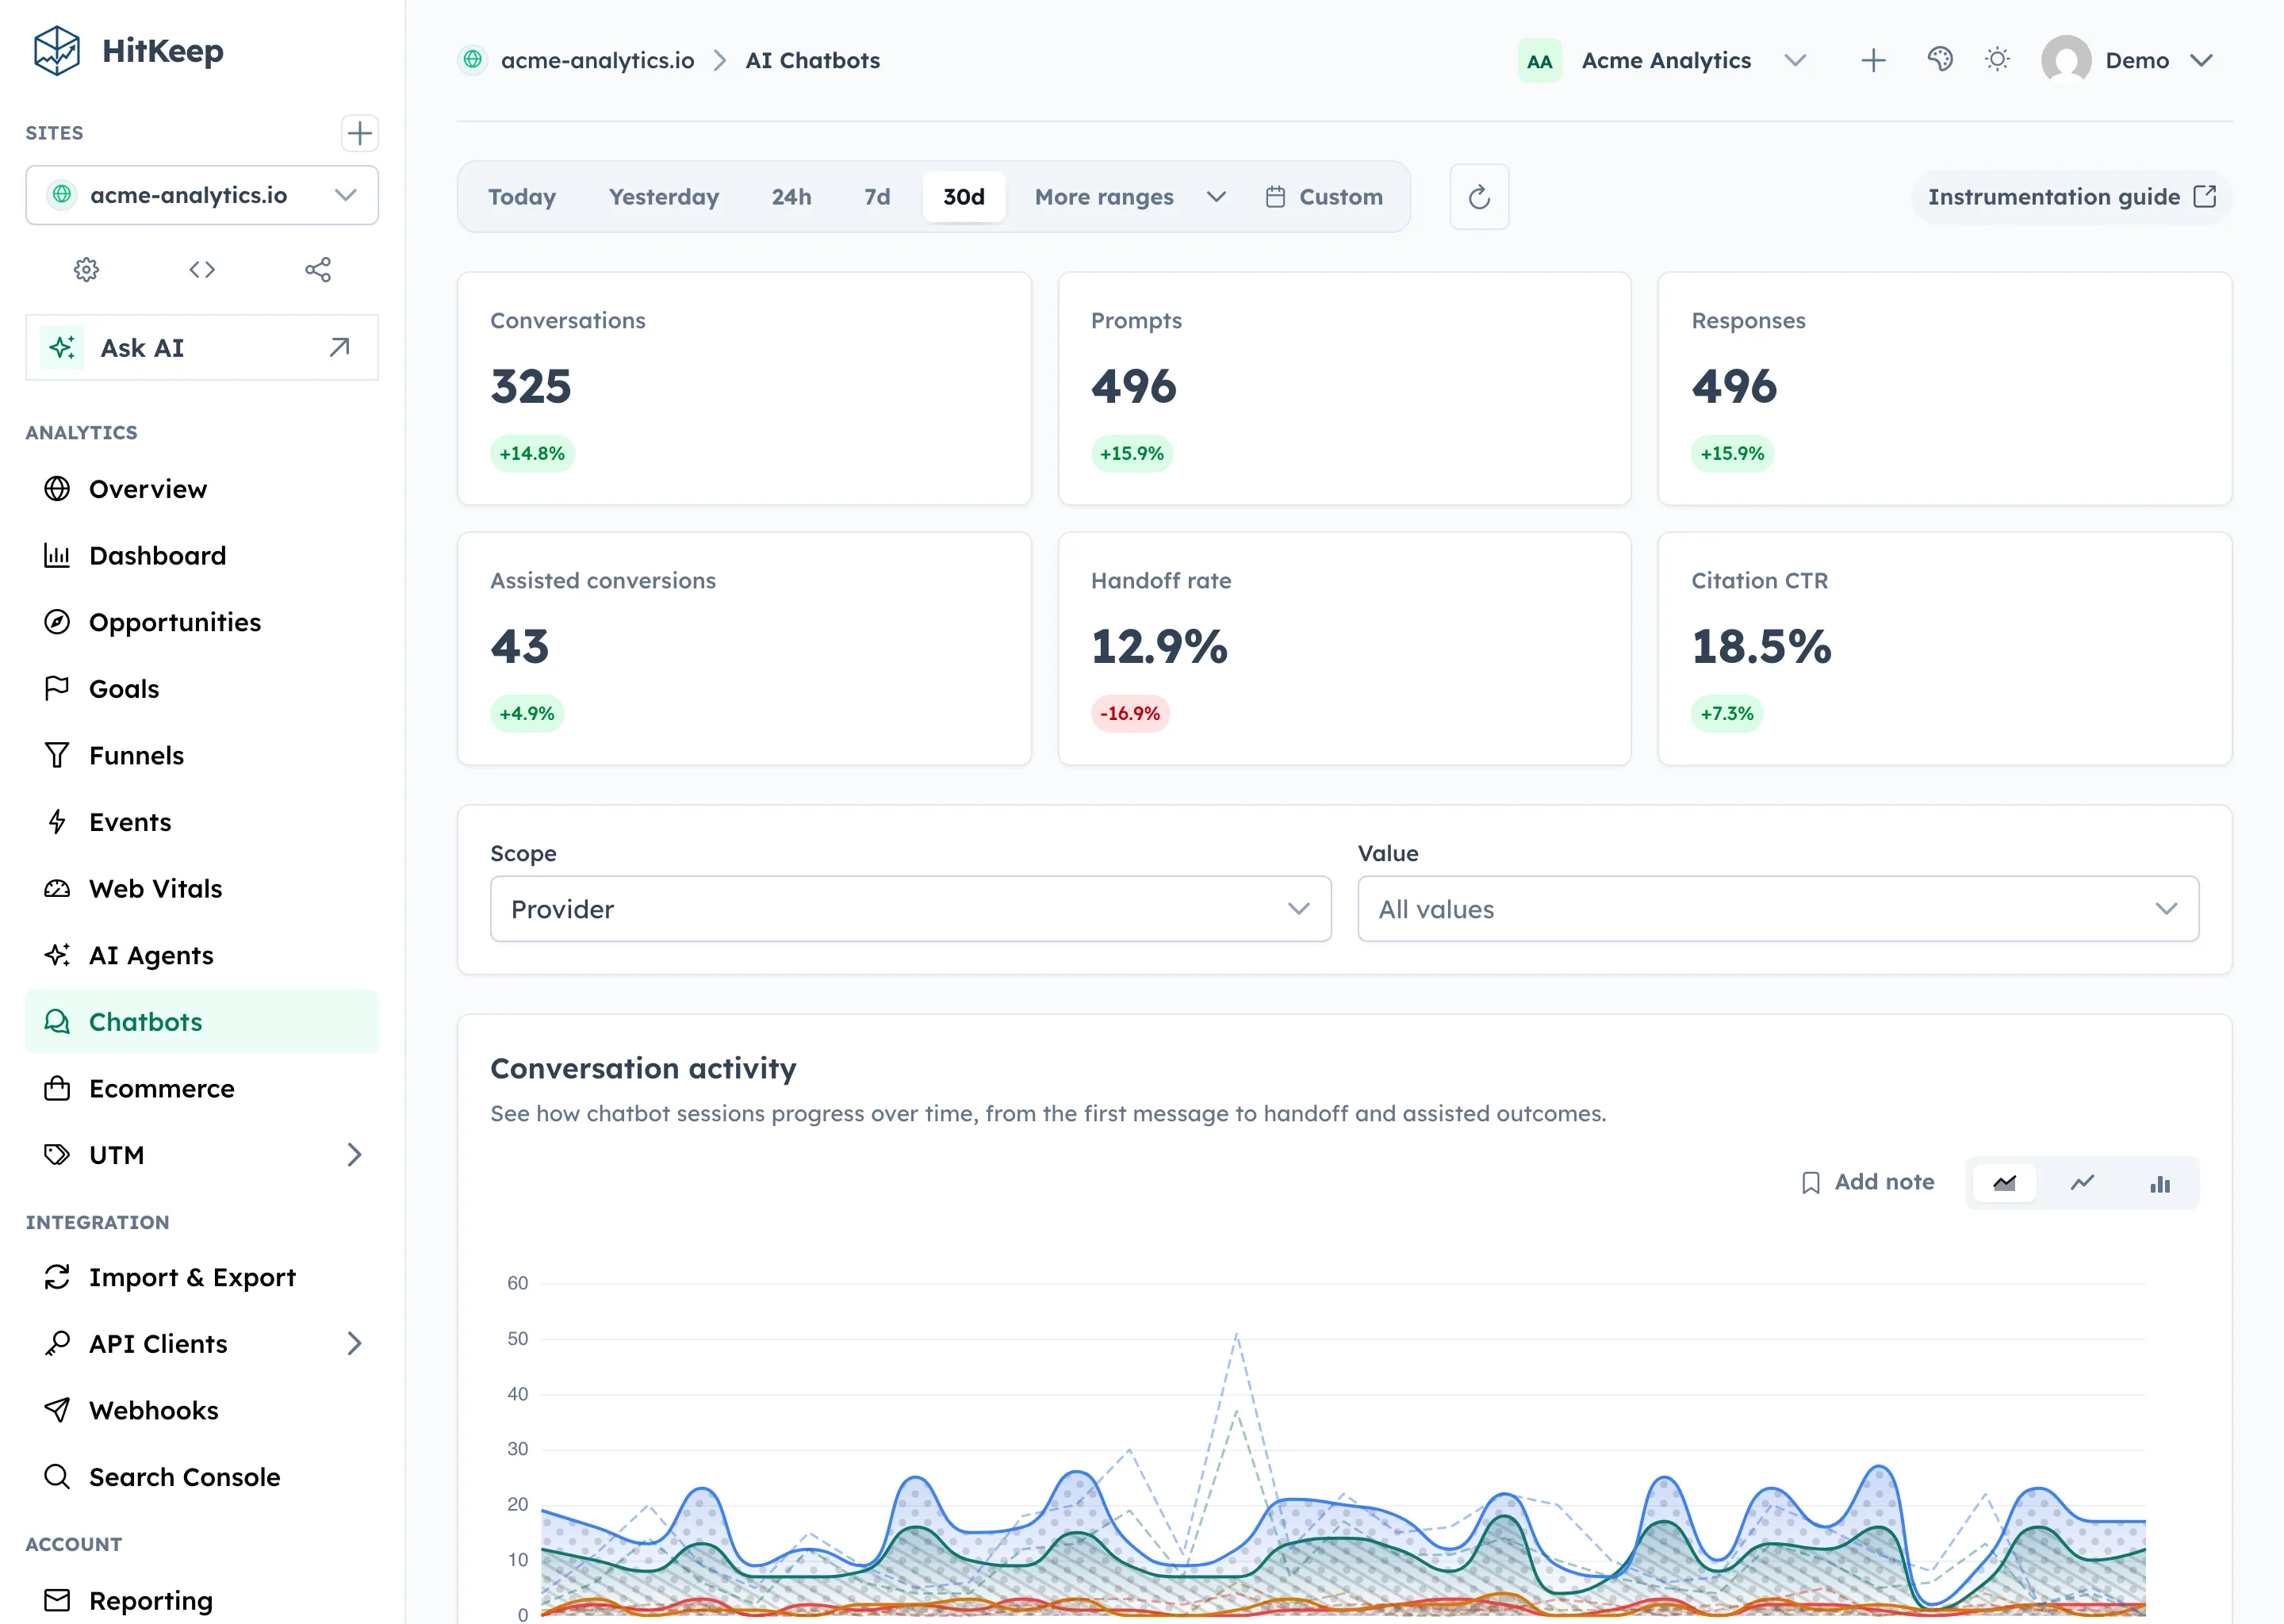The image size is (2284, 1624).
Task: Click the Demo user avatar
Action: pyautogui.click(x=2066, y=60)
